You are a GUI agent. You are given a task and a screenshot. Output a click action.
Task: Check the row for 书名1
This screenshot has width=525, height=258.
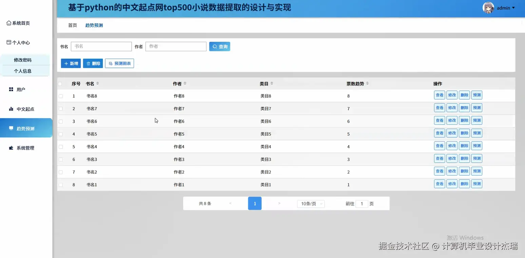point(61,185)
